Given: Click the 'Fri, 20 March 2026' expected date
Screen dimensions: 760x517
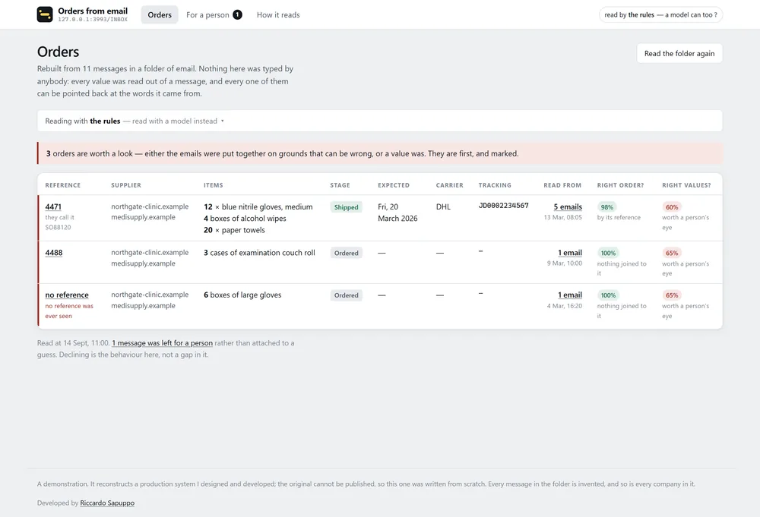Looking at the screenshot, I should coord(397,213).
